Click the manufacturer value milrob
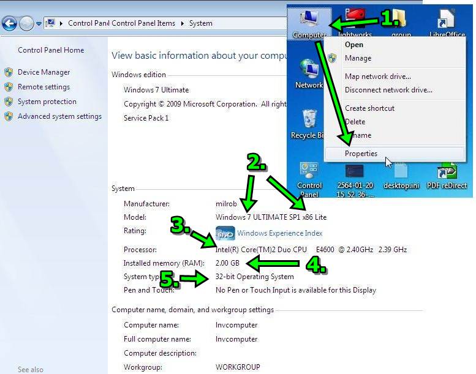 tap(226, 204)
